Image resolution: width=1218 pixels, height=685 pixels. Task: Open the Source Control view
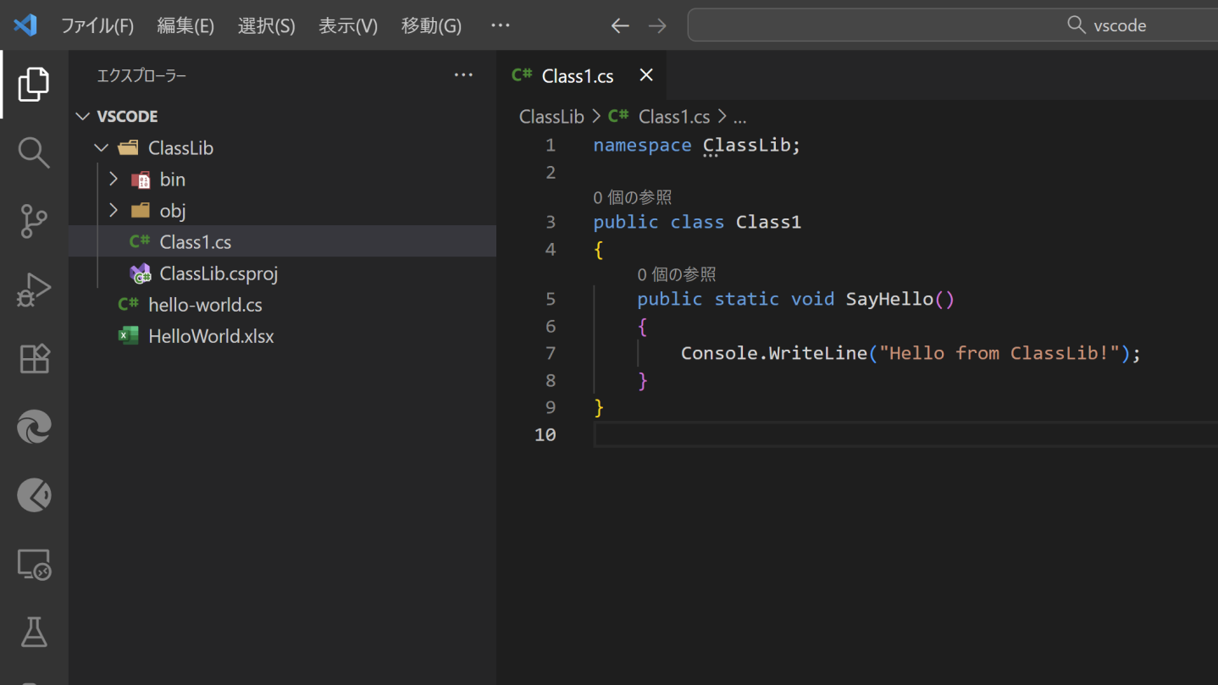34,221
